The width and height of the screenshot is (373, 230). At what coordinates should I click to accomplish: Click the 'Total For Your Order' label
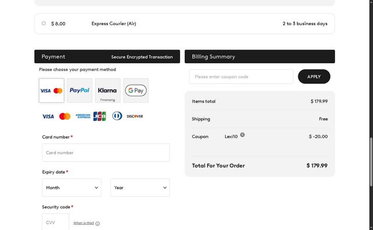pyautogui.click(x=219, y=166)
